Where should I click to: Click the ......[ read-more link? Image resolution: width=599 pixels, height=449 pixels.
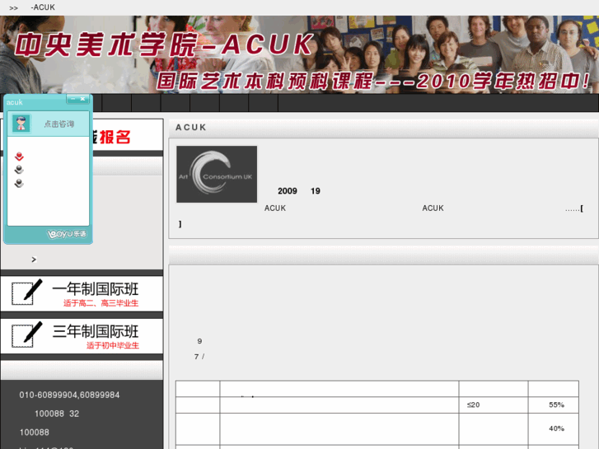574,208
